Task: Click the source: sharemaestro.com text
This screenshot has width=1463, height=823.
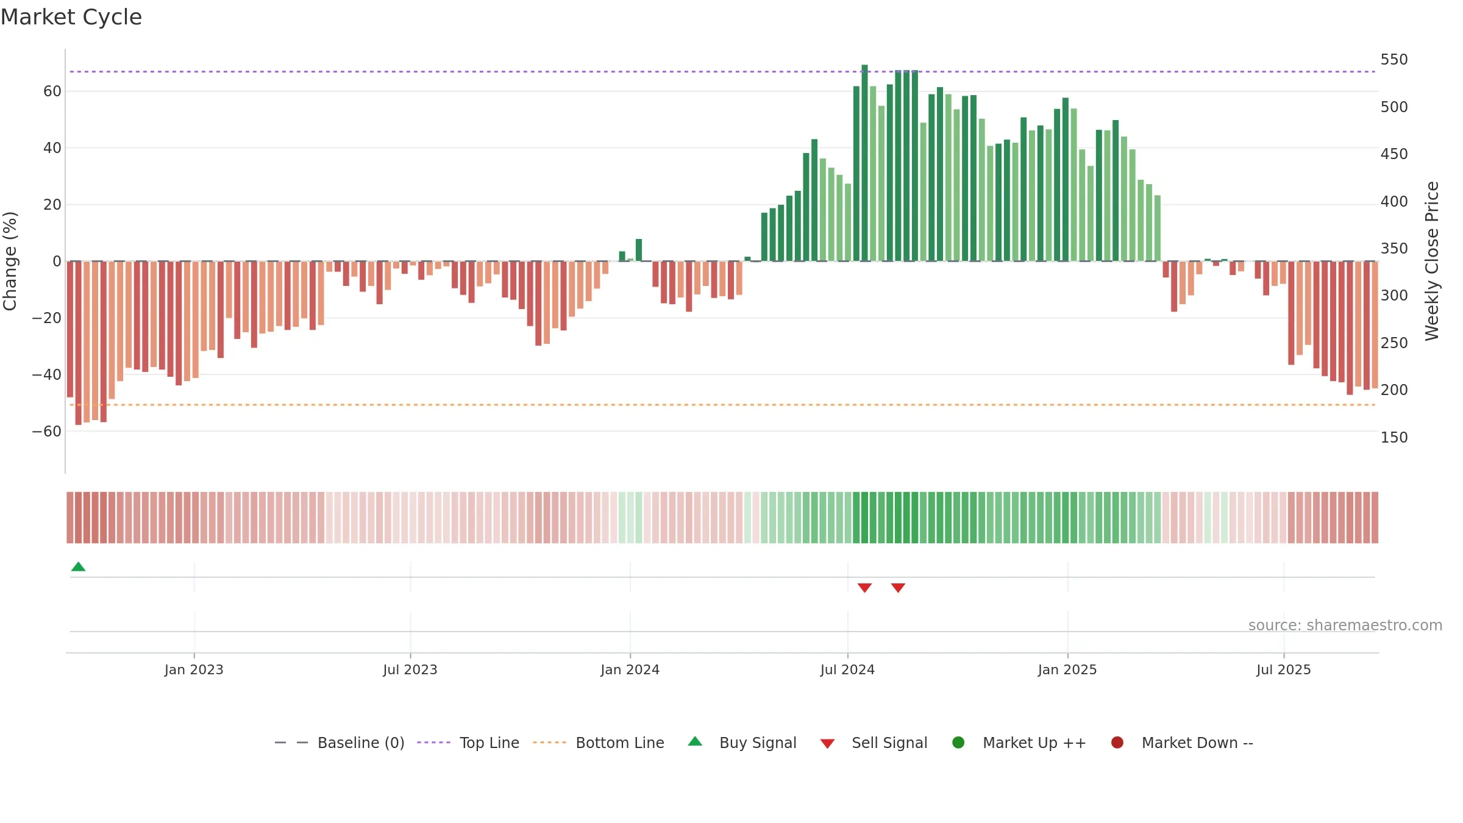Action: tap(1345, 625)
